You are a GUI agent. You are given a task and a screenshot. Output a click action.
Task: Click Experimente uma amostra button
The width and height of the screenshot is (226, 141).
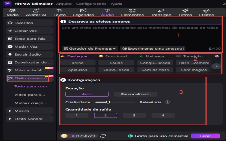tap(153, 49)
